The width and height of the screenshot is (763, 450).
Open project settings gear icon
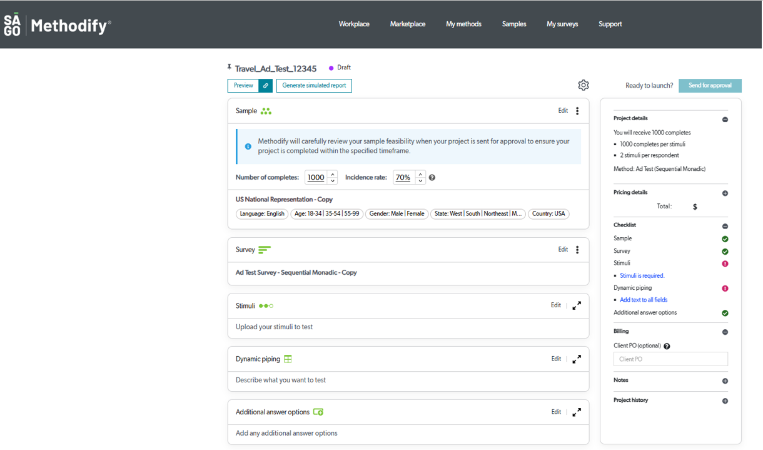tap(583, 85)
